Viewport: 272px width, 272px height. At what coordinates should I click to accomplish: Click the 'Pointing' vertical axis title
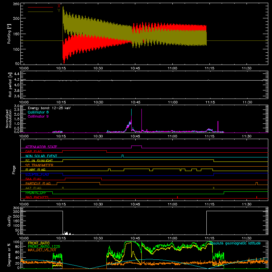(x=9, y=34)
